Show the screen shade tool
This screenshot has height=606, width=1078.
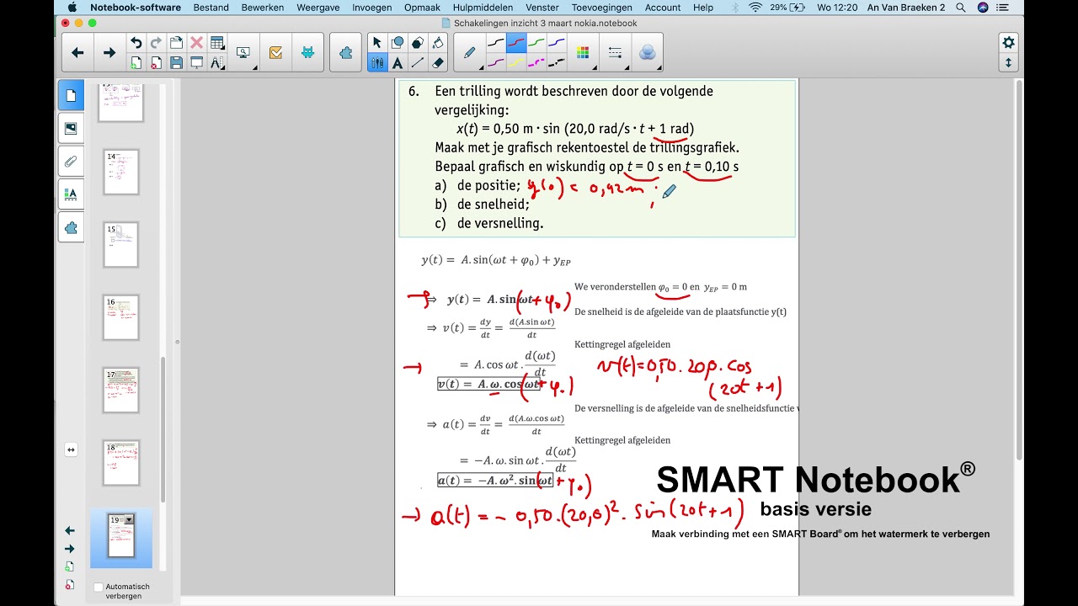(196, 63)
